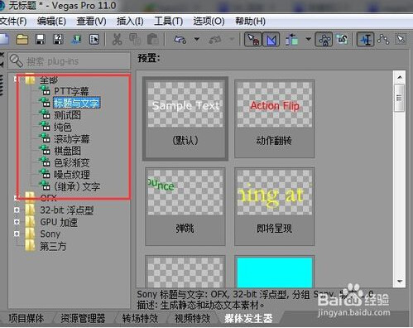Select the envelope edit tool icon
This screenshot has height=328, width=413.
[x=383, y=40]
